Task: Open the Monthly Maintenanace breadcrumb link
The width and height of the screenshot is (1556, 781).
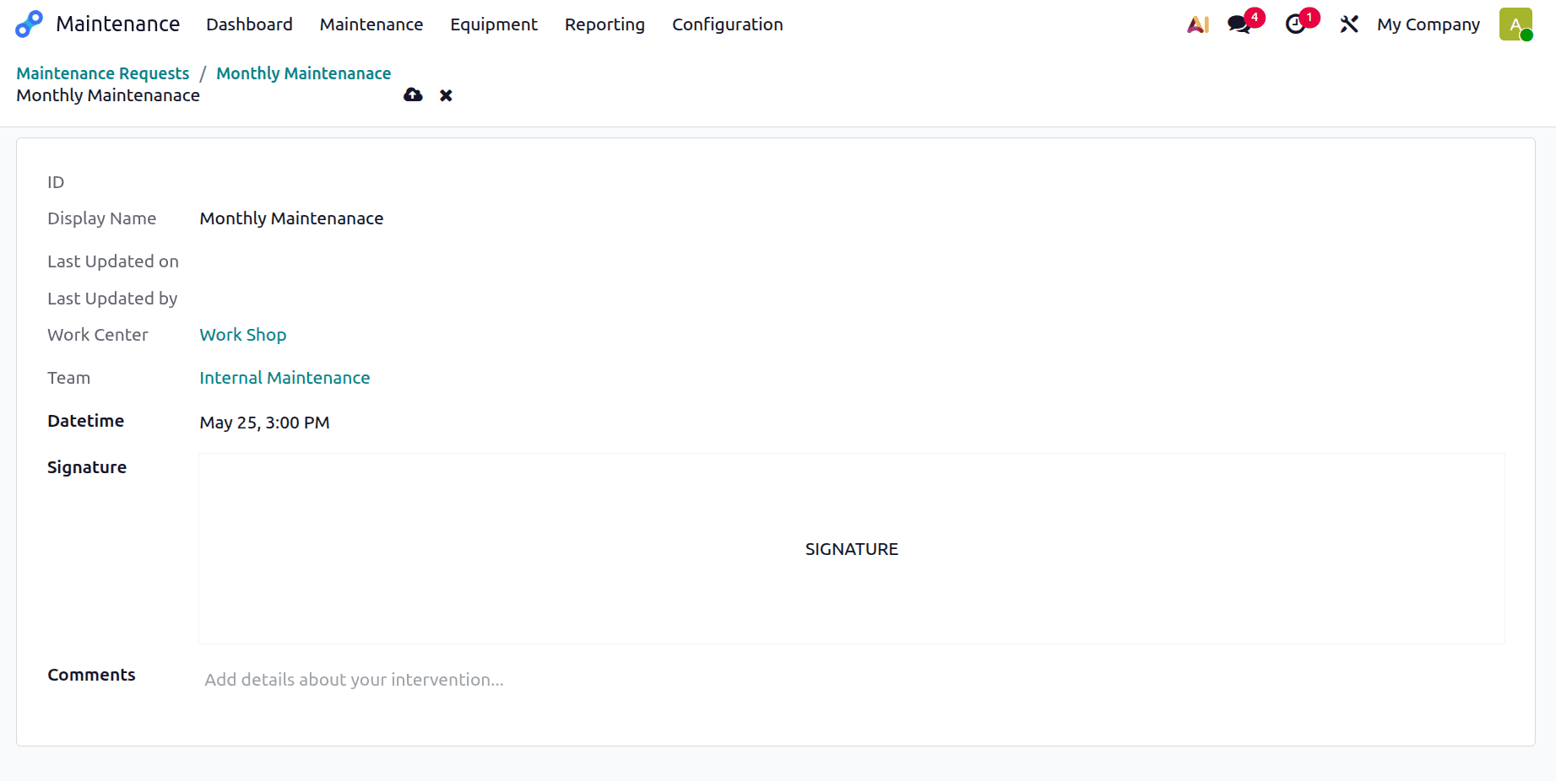Action: (x=304, y=73)
